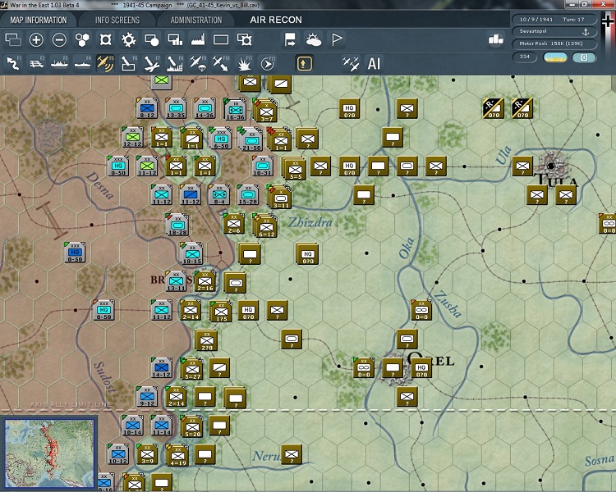616x492 pixels.
Task: Select F4 amphibious transport mode
Action: 82,63
